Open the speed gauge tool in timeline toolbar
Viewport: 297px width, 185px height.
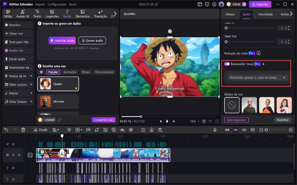[x=88, y=130]
